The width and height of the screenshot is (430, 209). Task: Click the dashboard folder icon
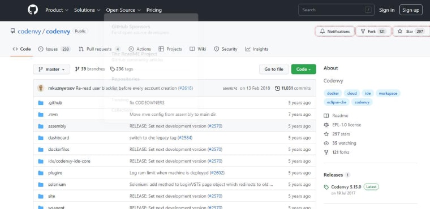coord(41,138)
